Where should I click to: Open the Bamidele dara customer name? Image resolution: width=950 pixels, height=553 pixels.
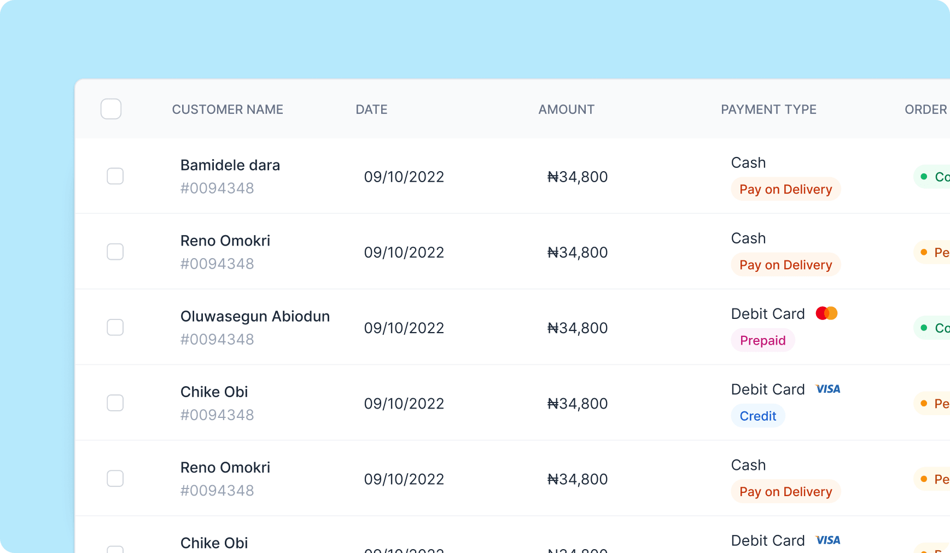(x=230, y=165)
